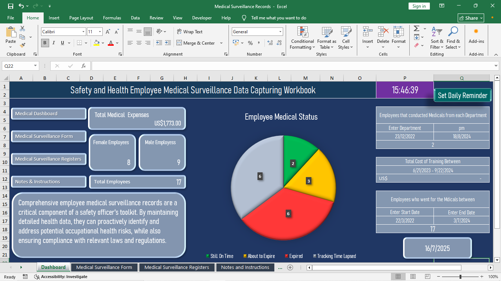Screen dimensions: 501x281
Task: Click the Medical Dashboard navigation button
Action: pyautogui.click(x=49, y=114)
